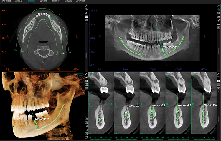Open cross-section column layout options

pyautogui.click(x=218, y=80)
